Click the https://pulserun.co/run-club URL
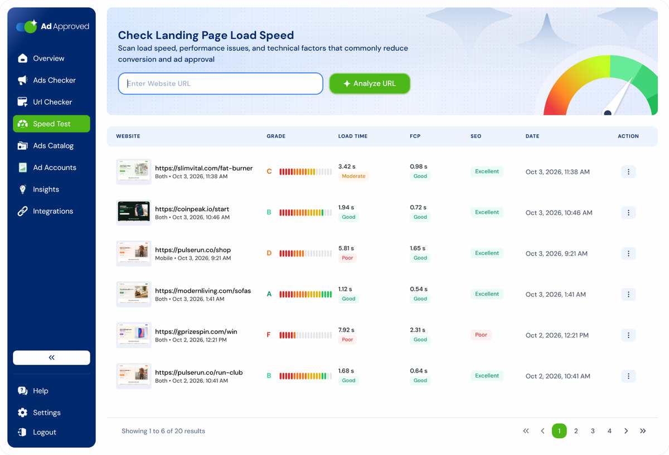Image resolution: width=669 pixels, height=455 pixels. (199, 373)
